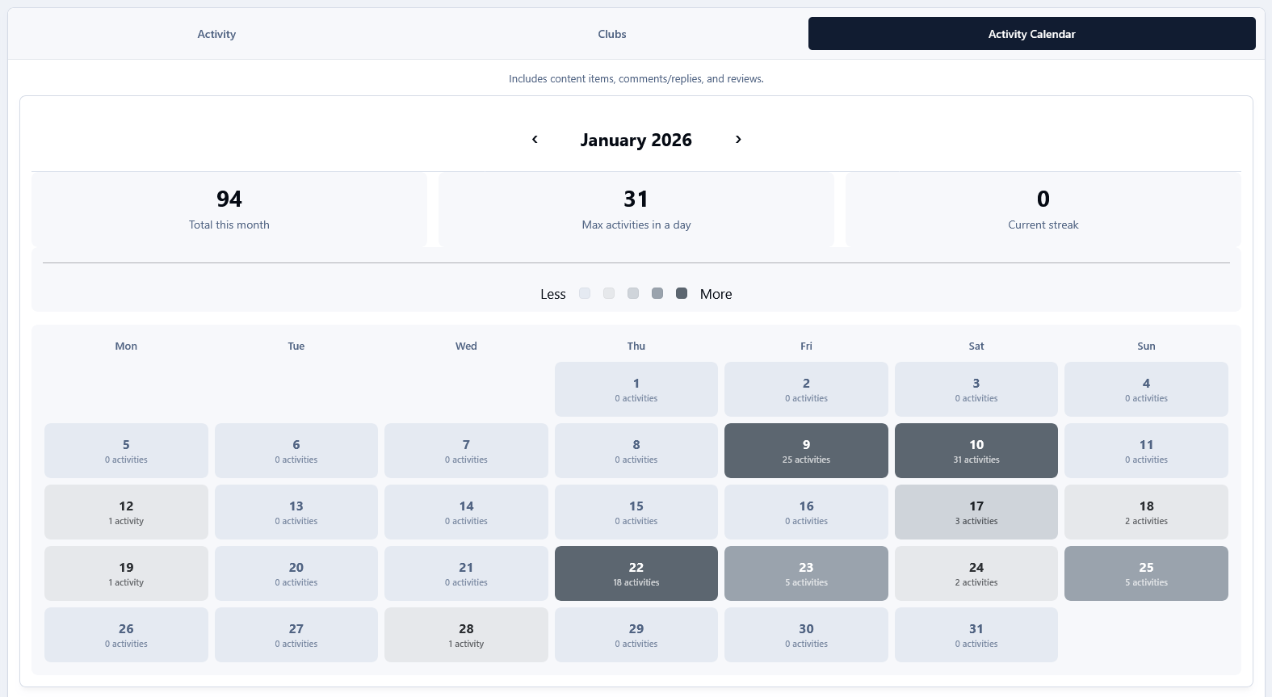Go to previous month using left chevron
Image resolution: width=1272 pixels, height=697 pixels.
(535, 140)
